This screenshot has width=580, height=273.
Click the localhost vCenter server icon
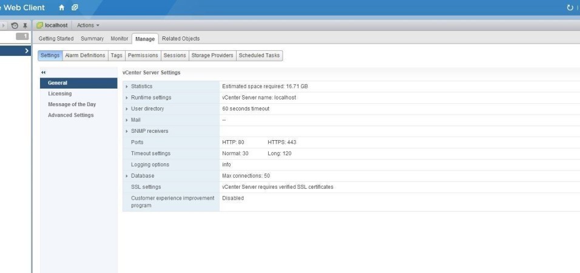[39, 25]
